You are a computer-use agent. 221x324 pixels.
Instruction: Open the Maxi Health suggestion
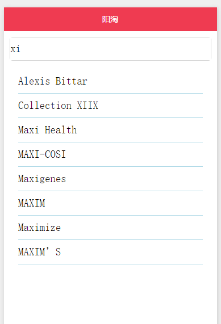[110, 130]
